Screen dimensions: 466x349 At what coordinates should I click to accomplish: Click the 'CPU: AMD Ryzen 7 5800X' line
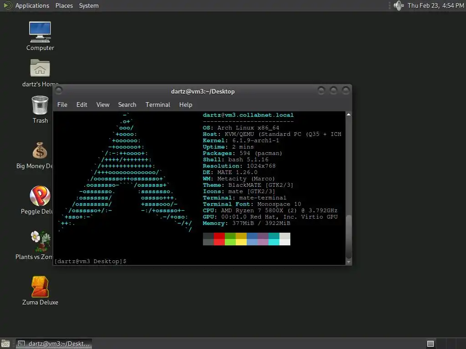270,210
